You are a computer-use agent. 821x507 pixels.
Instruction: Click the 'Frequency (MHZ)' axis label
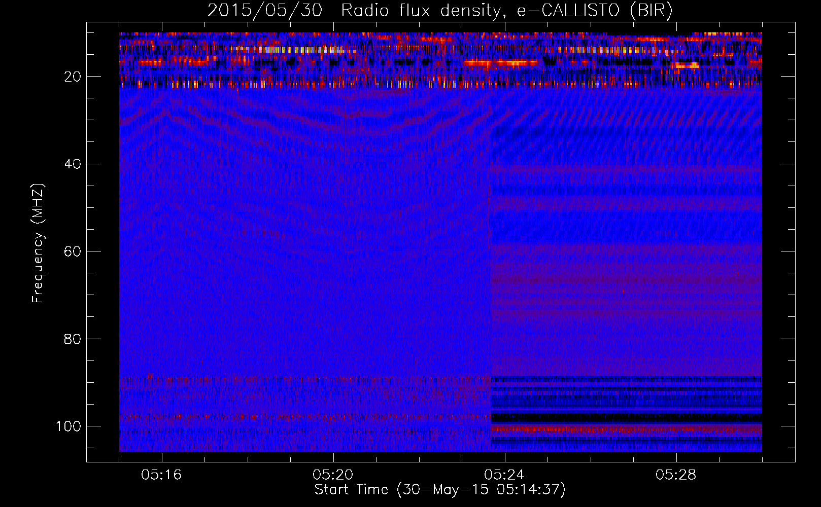tap(38, 243)
